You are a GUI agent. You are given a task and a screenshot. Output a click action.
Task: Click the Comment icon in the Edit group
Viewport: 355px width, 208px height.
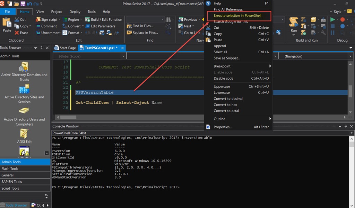38,26
